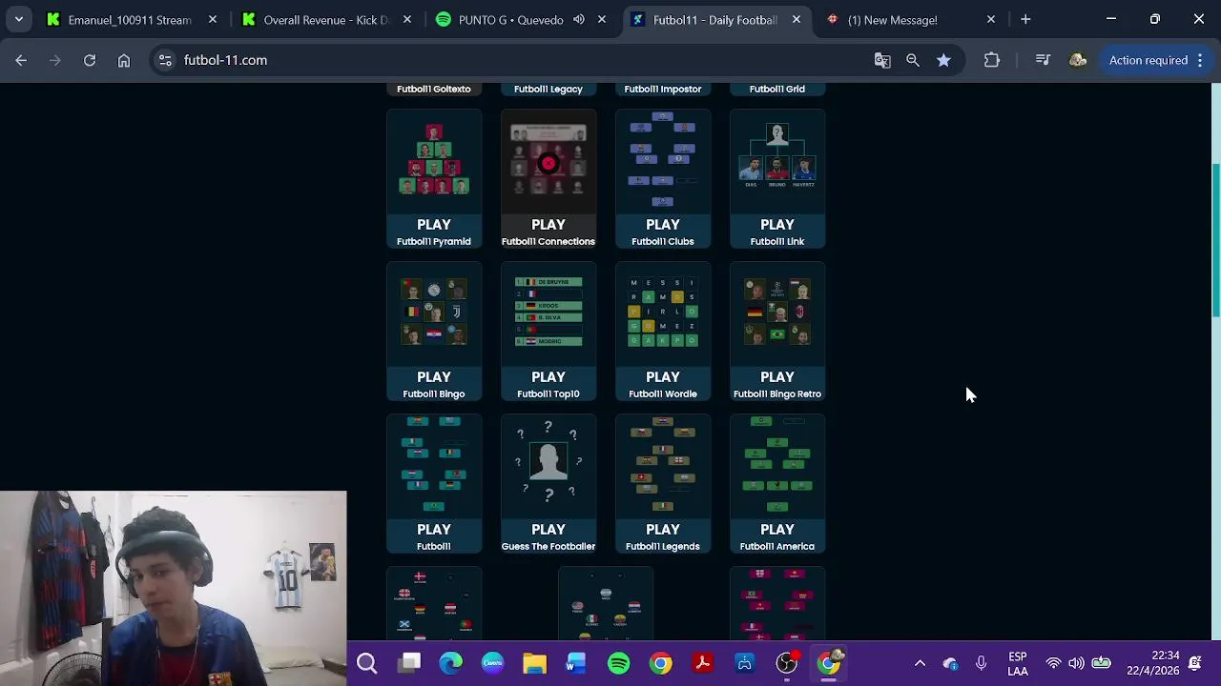Open the notifications bell icon
The image size is (1221, 686).
1195,663
